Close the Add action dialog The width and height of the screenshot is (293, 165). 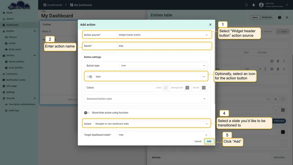pos(210,25)
